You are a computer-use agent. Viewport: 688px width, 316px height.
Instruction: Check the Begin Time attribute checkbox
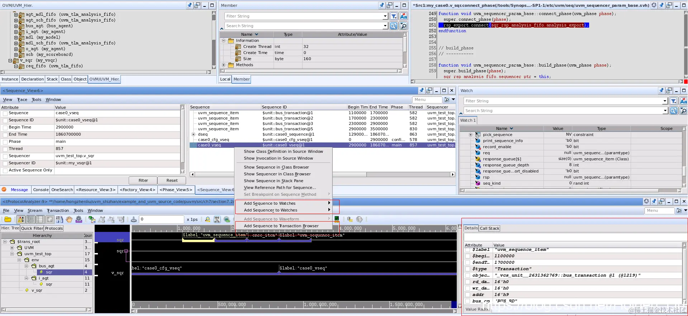tap(5, 128)
